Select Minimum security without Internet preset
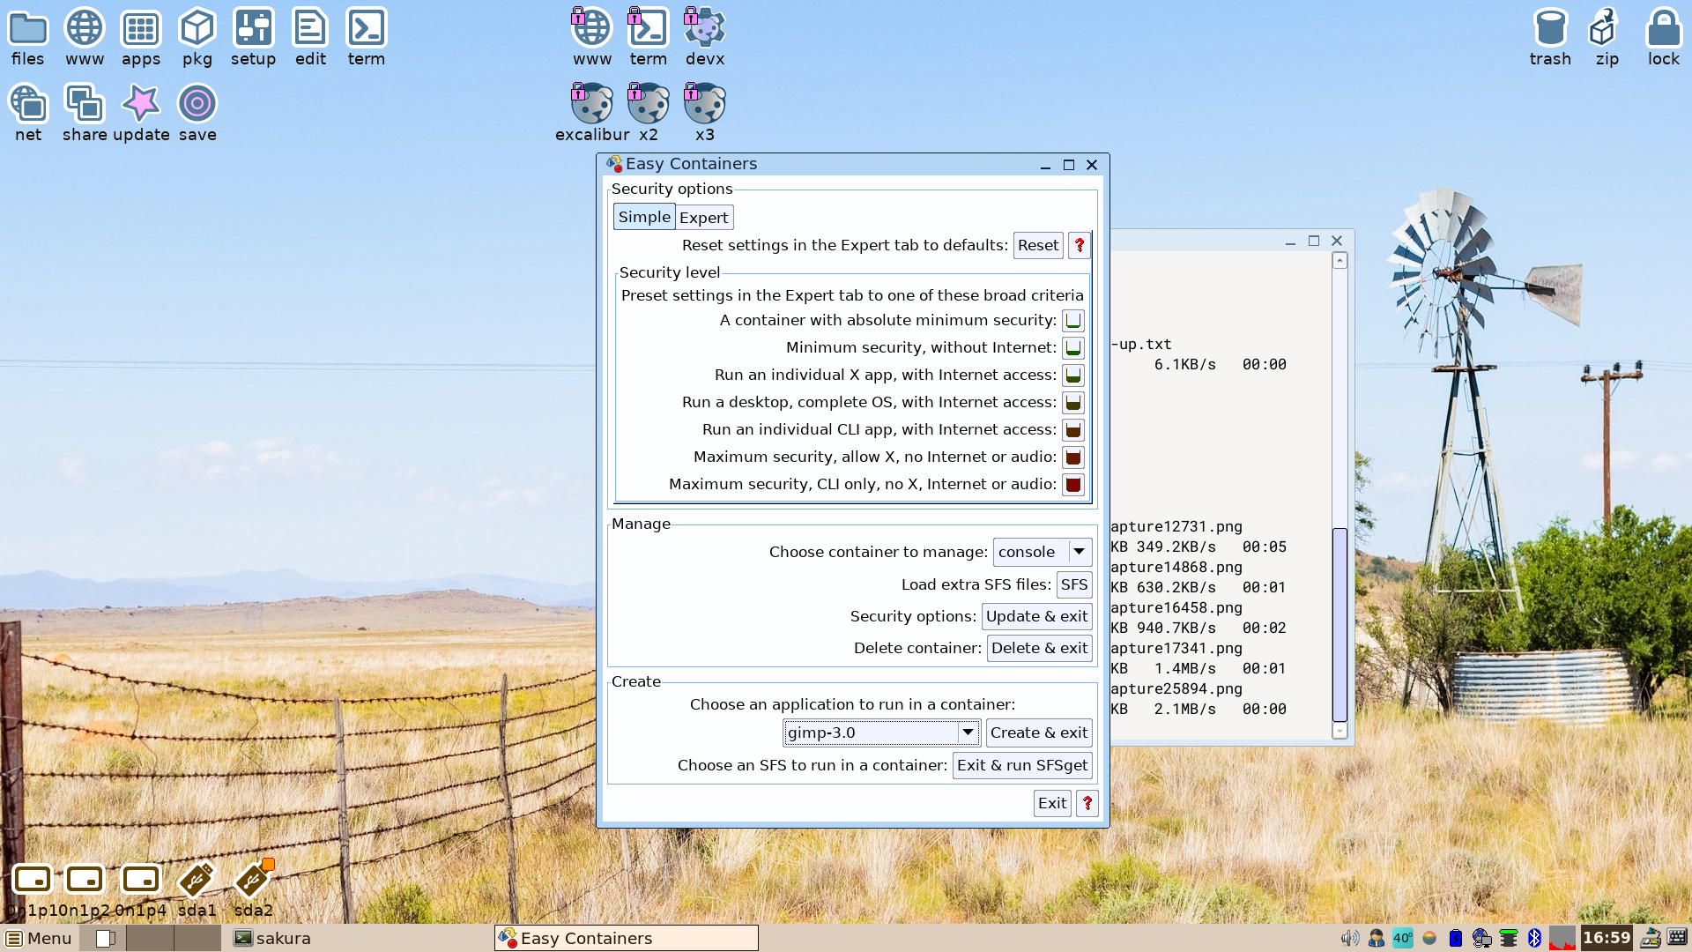1692x952 pixels. [x=1072, y=348]
